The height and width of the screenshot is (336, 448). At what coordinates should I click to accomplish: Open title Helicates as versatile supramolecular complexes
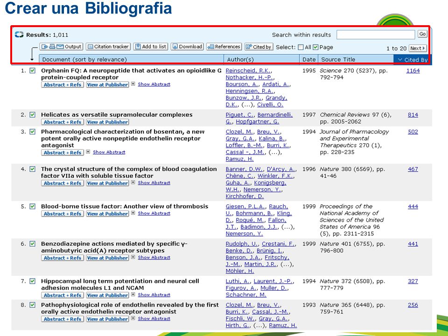coord(117,115)
